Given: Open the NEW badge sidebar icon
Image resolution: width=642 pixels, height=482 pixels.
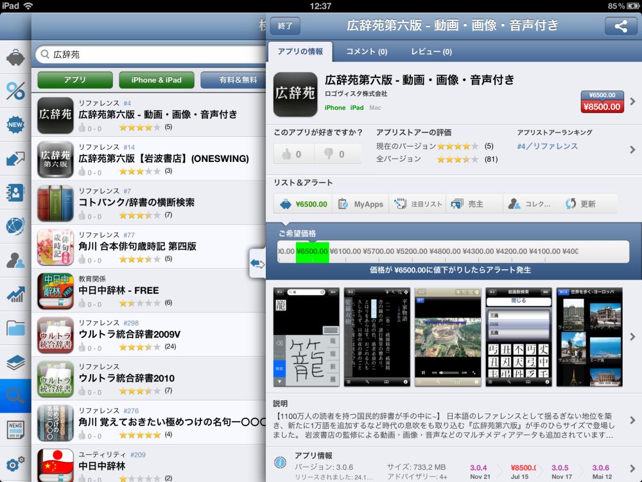Looking at the screenshot, I should click(x=15, y=125).
